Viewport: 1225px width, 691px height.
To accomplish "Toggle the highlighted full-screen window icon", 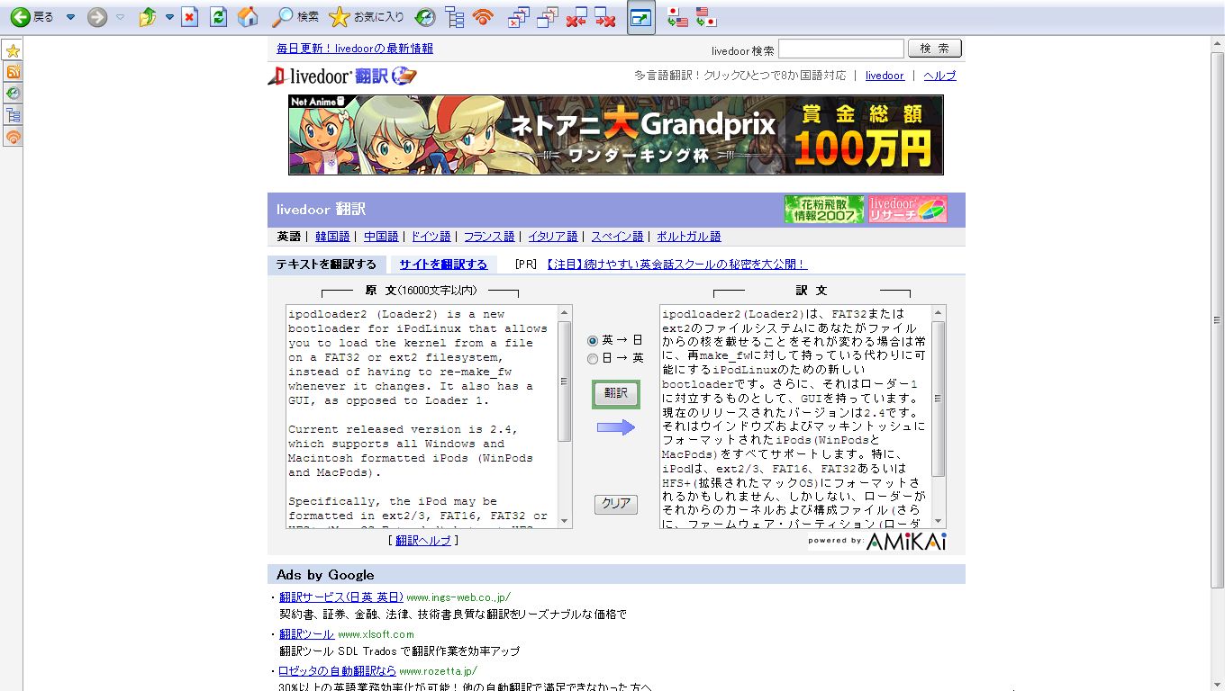I will coord(641,16).
